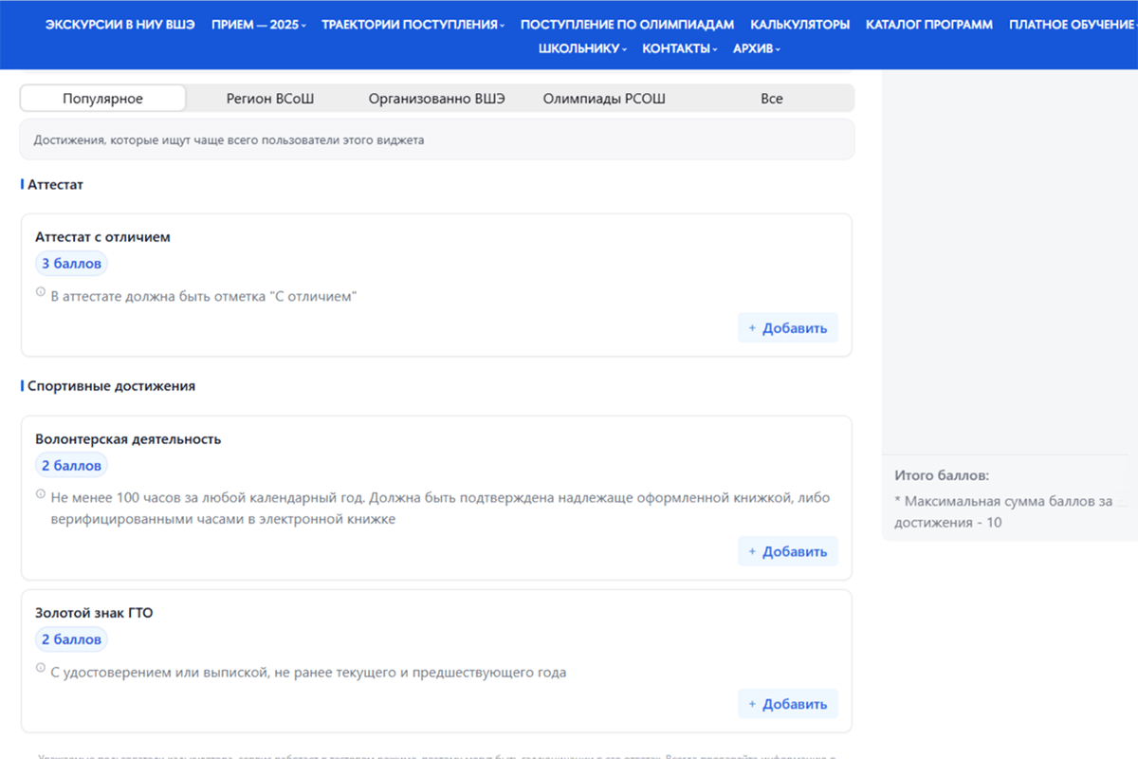The width and height of the screenshot is (1138, 759).
Task: Switch to the Регион ВСоШ tab
Action: coord(270,99)
